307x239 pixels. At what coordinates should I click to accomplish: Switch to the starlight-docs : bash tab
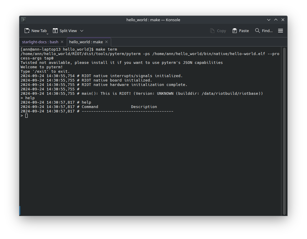tap(41, 42)
